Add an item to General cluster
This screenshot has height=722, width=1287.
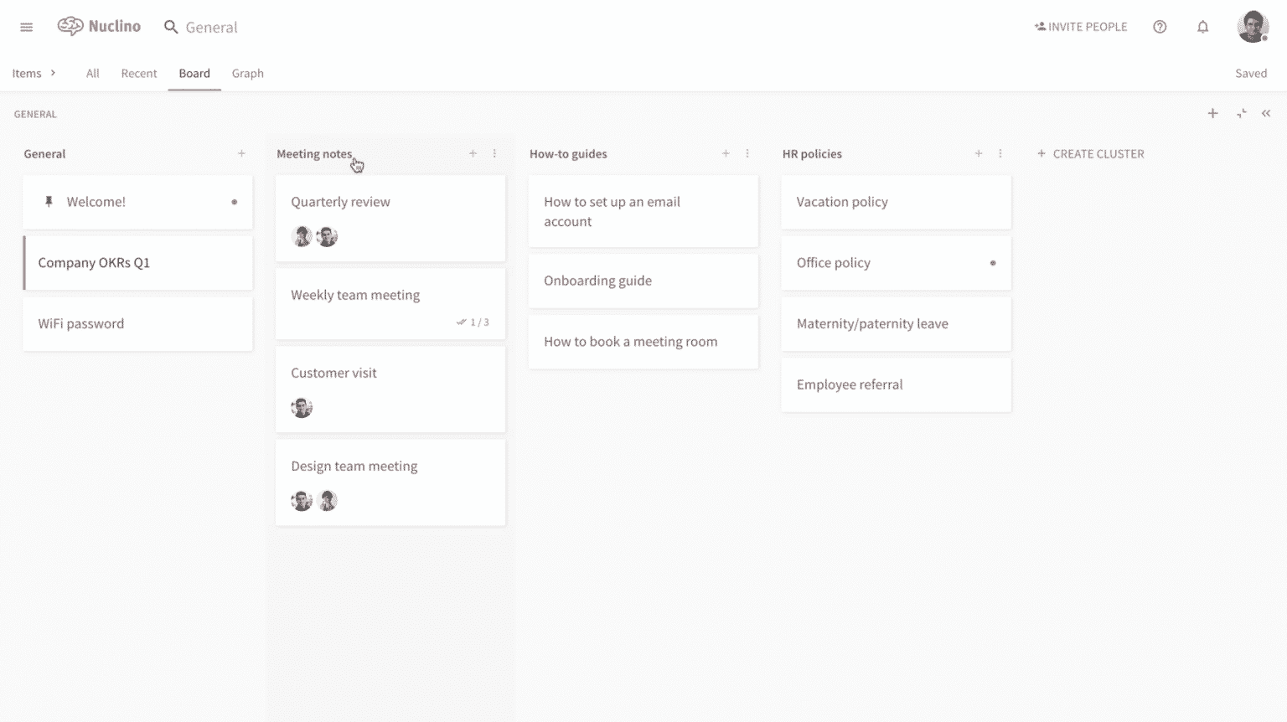(241, 153)
